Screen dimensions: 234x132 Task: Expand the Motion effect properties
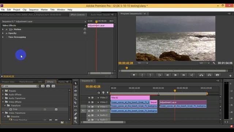pyautogui.click(x=3, y=29)
